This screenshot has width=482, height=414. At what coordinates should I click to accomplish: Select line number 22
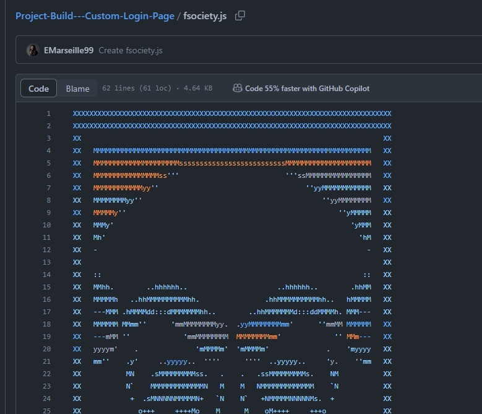[x=47, y=374]
